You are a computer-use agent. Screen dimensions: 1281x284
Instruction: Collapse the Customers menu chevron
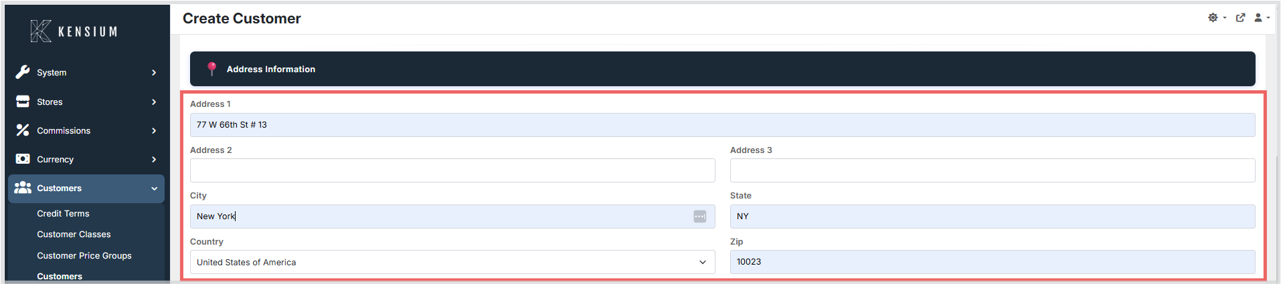pyautogui.click(x=154, y=188)
